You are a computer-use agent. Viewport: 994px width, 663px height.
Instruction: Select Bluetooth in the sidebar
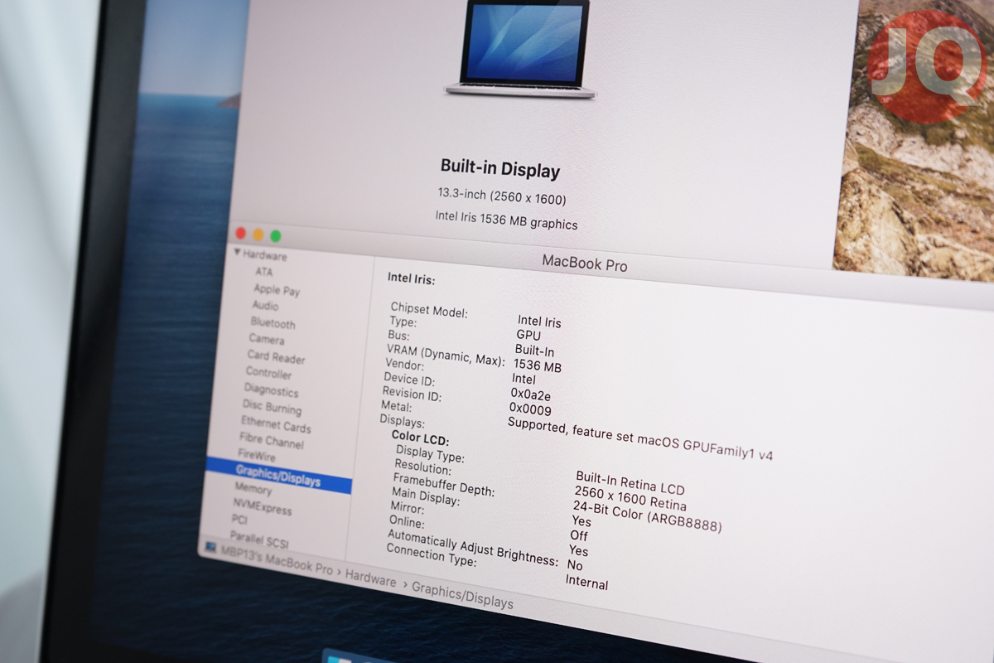(273, 322)
